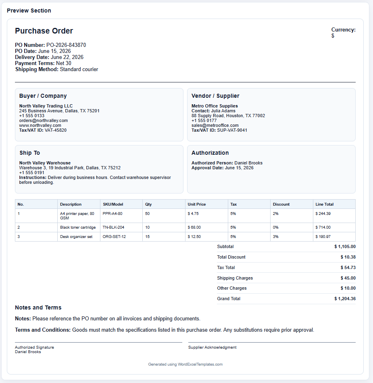
Task: Click Authorized Person Daniel Brooks line
Action: coord(227,163)
